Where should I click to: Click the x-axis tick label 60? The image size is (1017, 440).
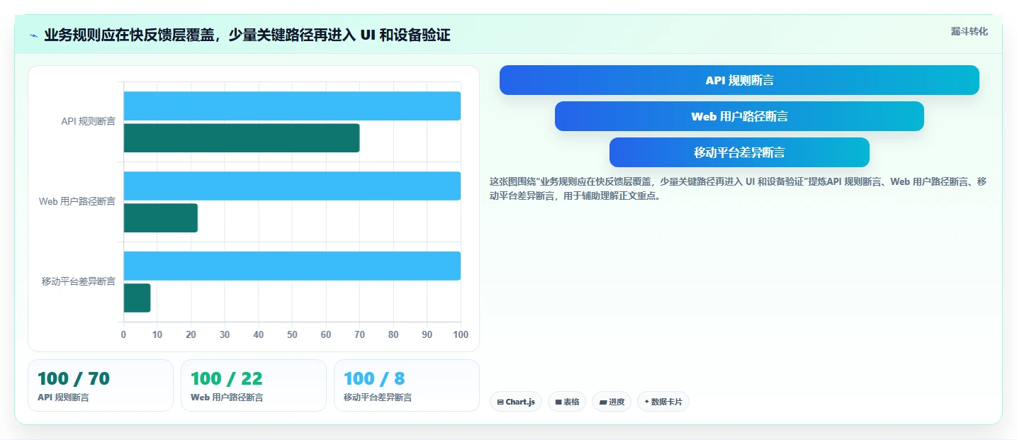click(326, 334)
